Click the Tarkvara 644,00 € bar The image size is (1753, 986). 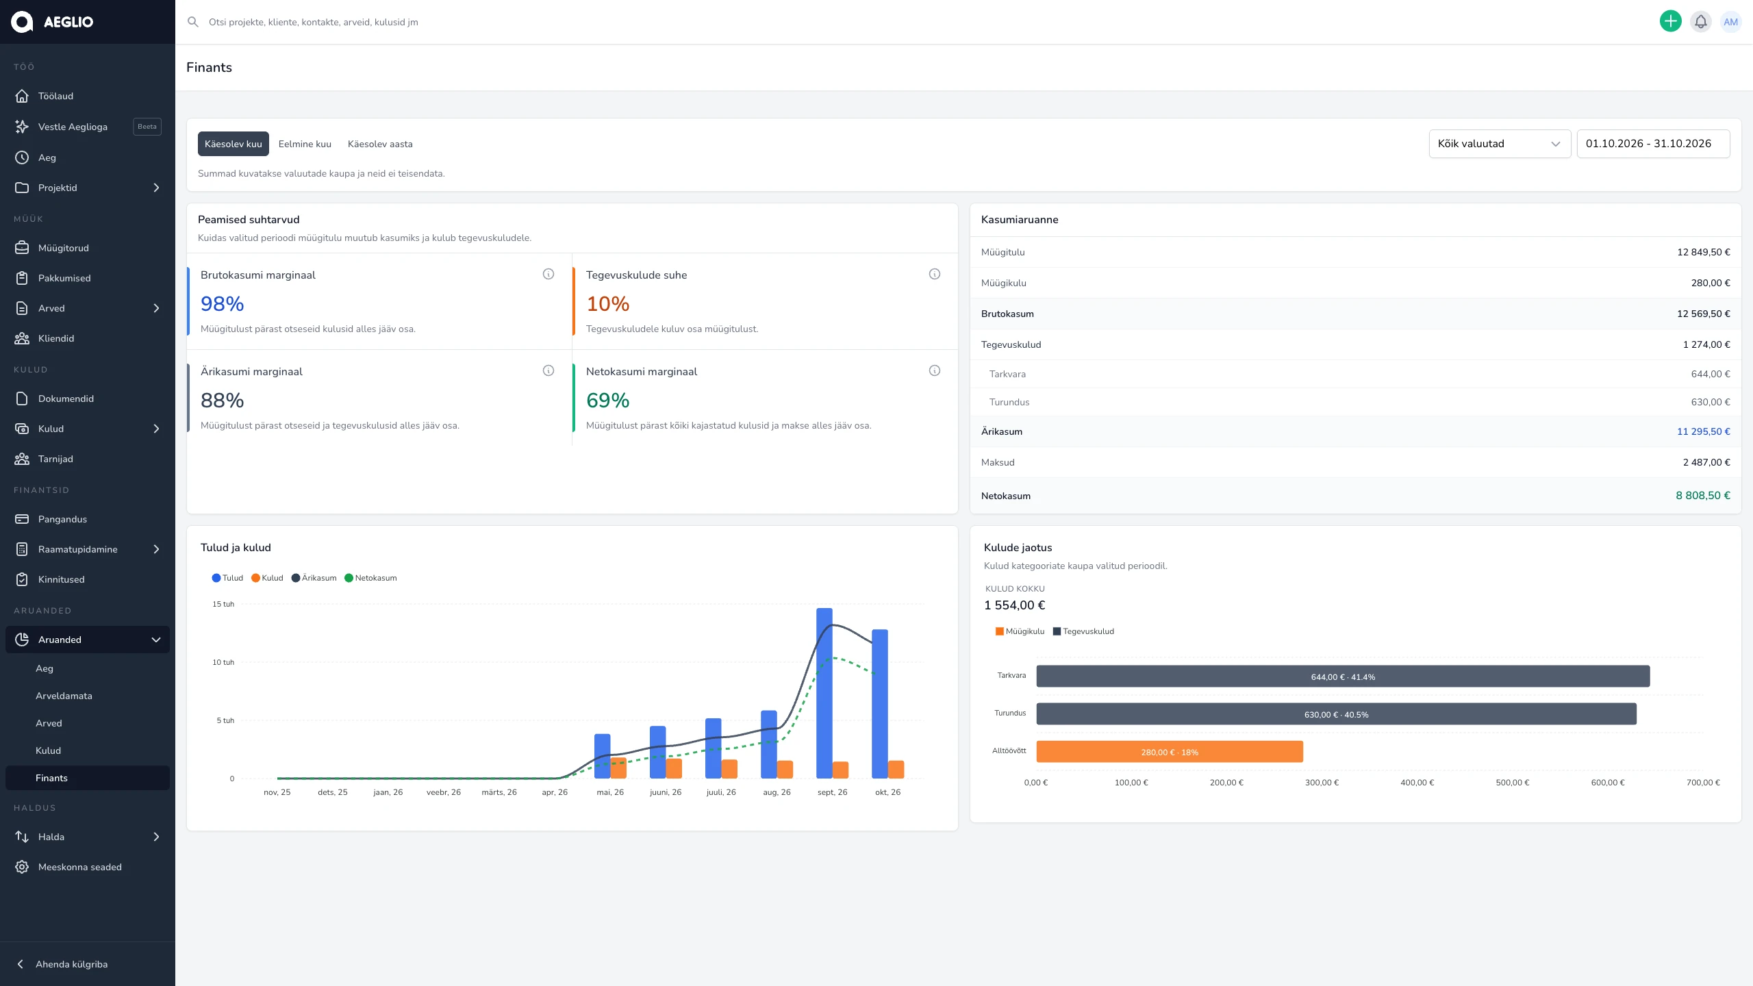[1343, 677]
